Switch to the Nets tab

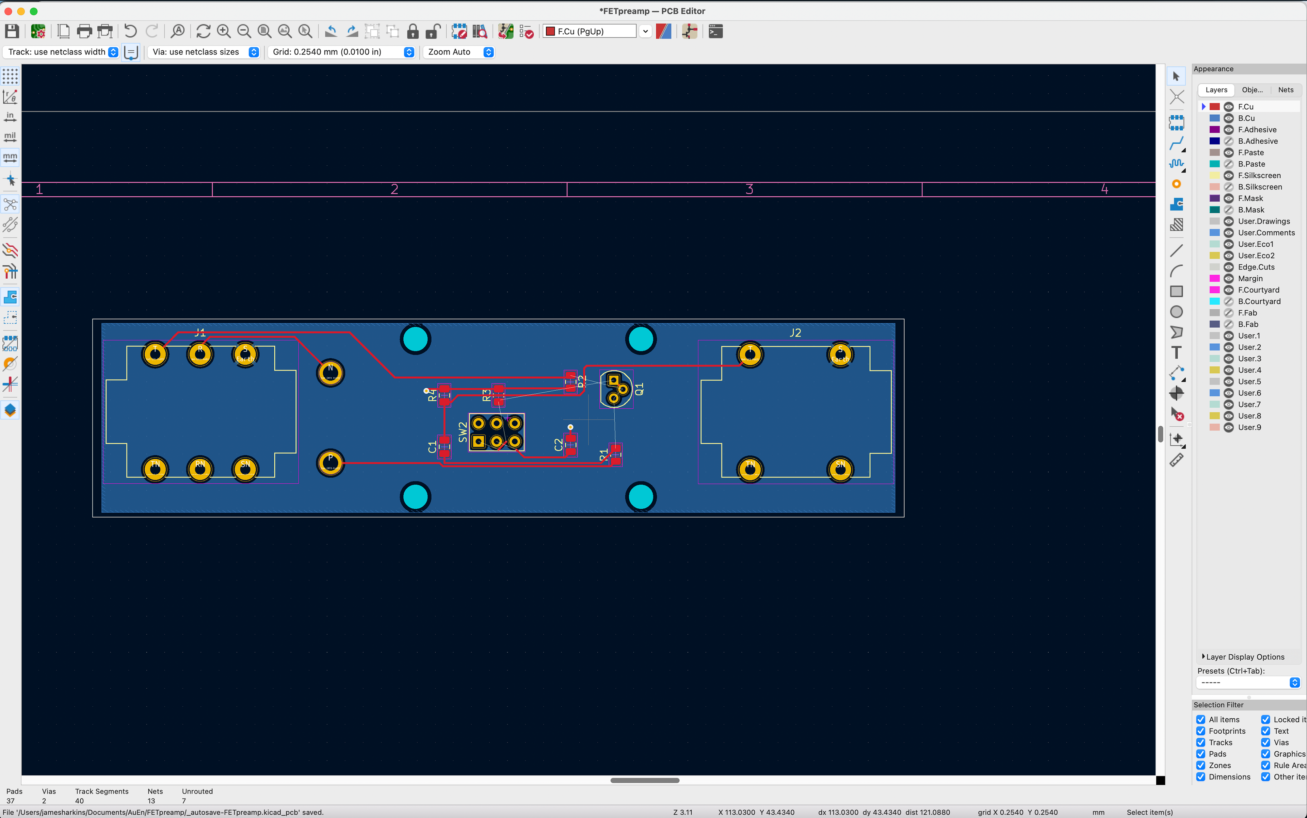(x=1285, y=90)
